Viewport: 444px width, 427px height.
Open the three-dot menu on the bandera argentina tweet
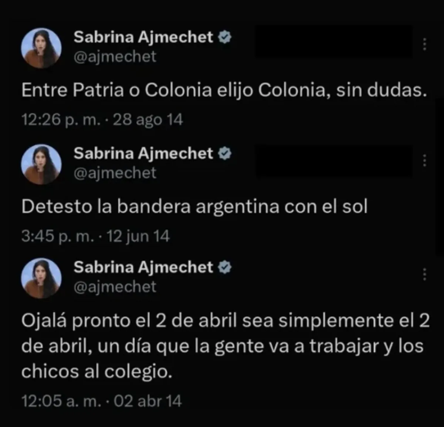(424, 161)
